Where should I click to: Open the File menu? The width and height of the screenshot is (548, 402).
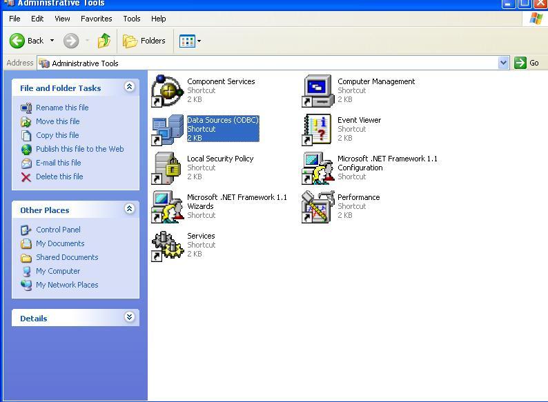coord(14,19)
